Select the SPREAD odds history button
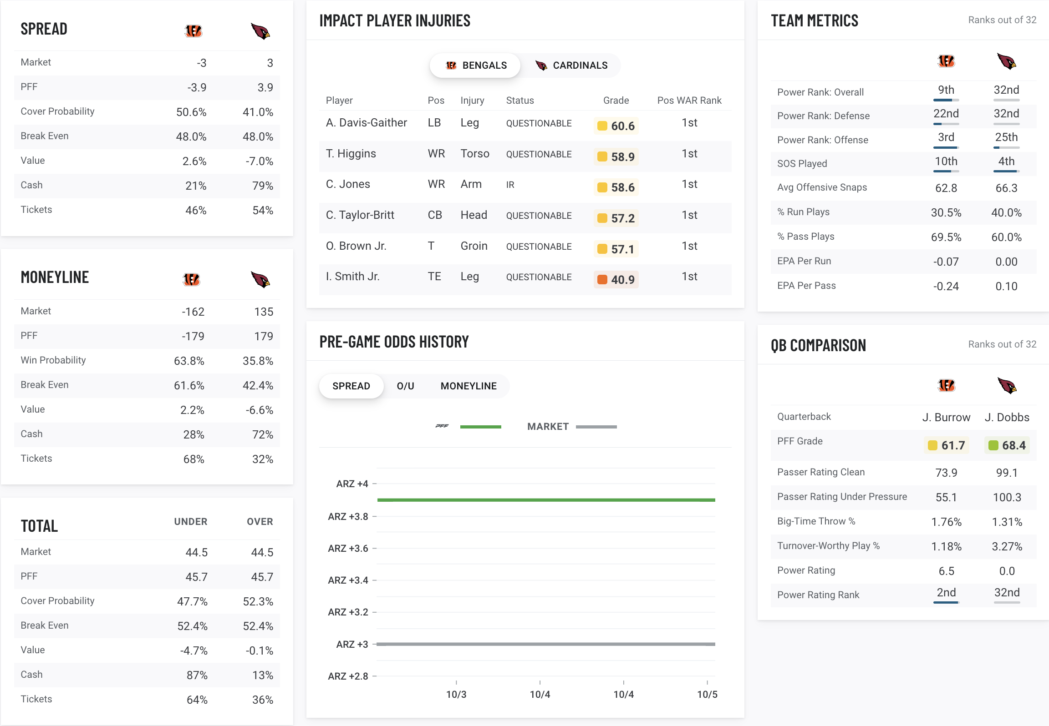 (350, 386)
